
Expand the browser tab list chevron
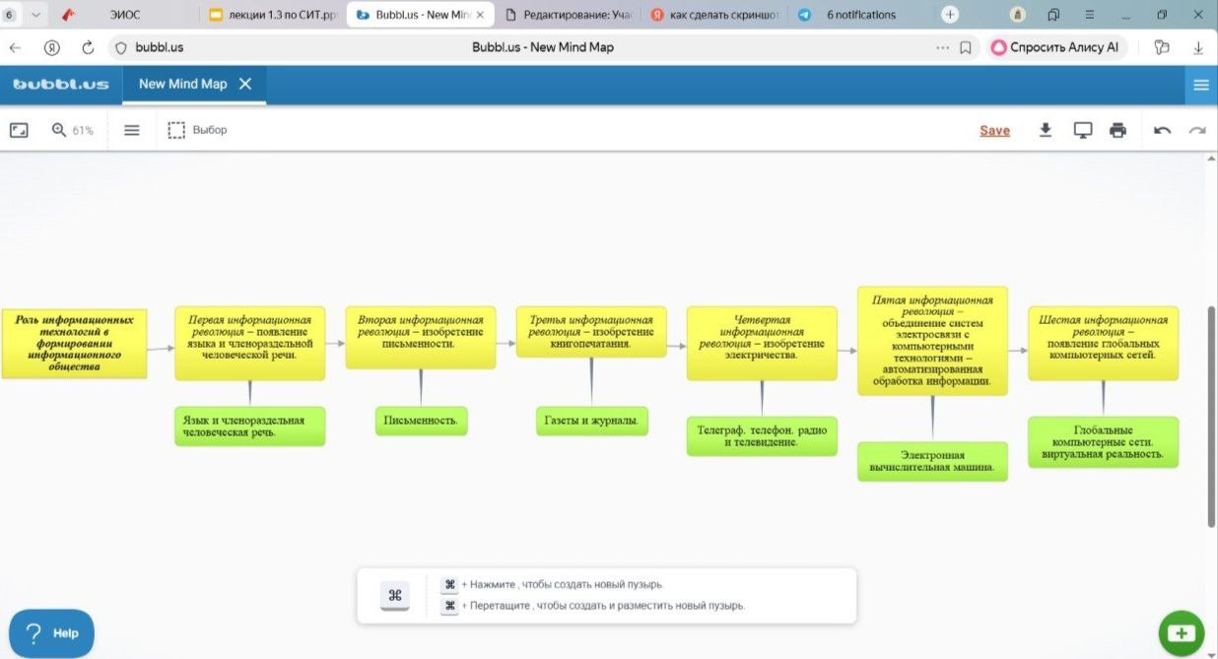coord(36,15)
